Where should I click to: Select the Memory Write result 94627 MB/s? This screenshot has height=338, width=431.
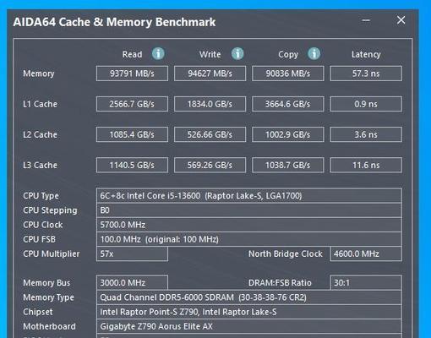[x=210, y=74]
